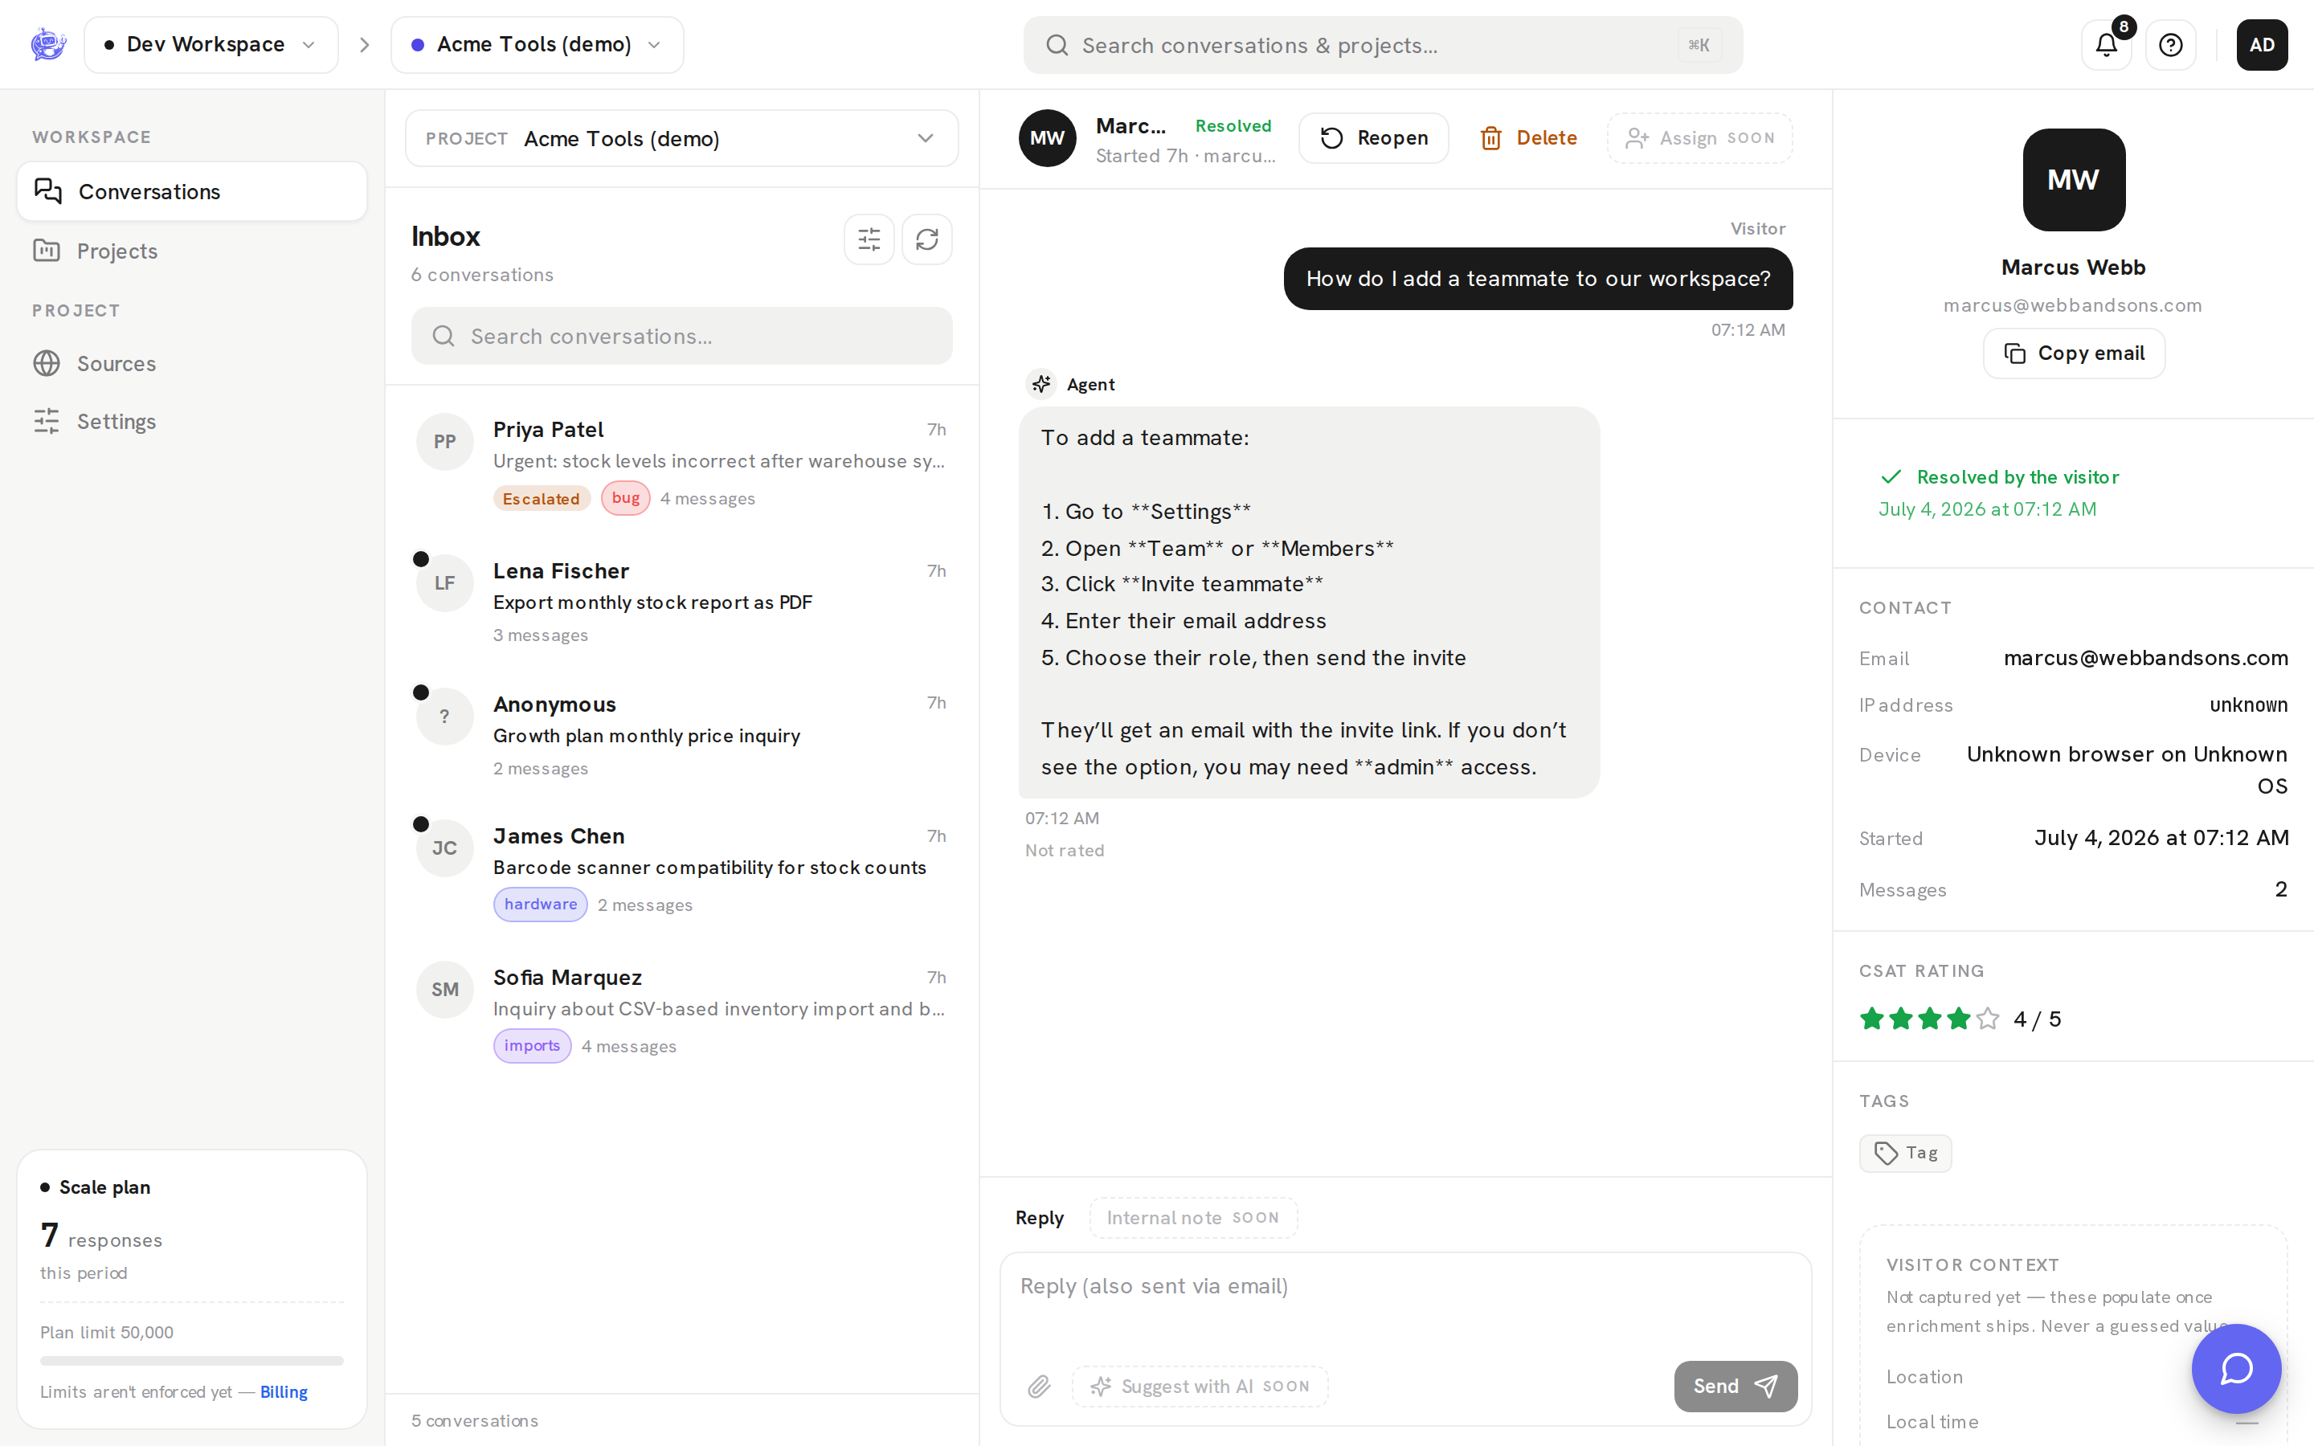
Task: Click the imports tag
Action: pos(532,1046)
